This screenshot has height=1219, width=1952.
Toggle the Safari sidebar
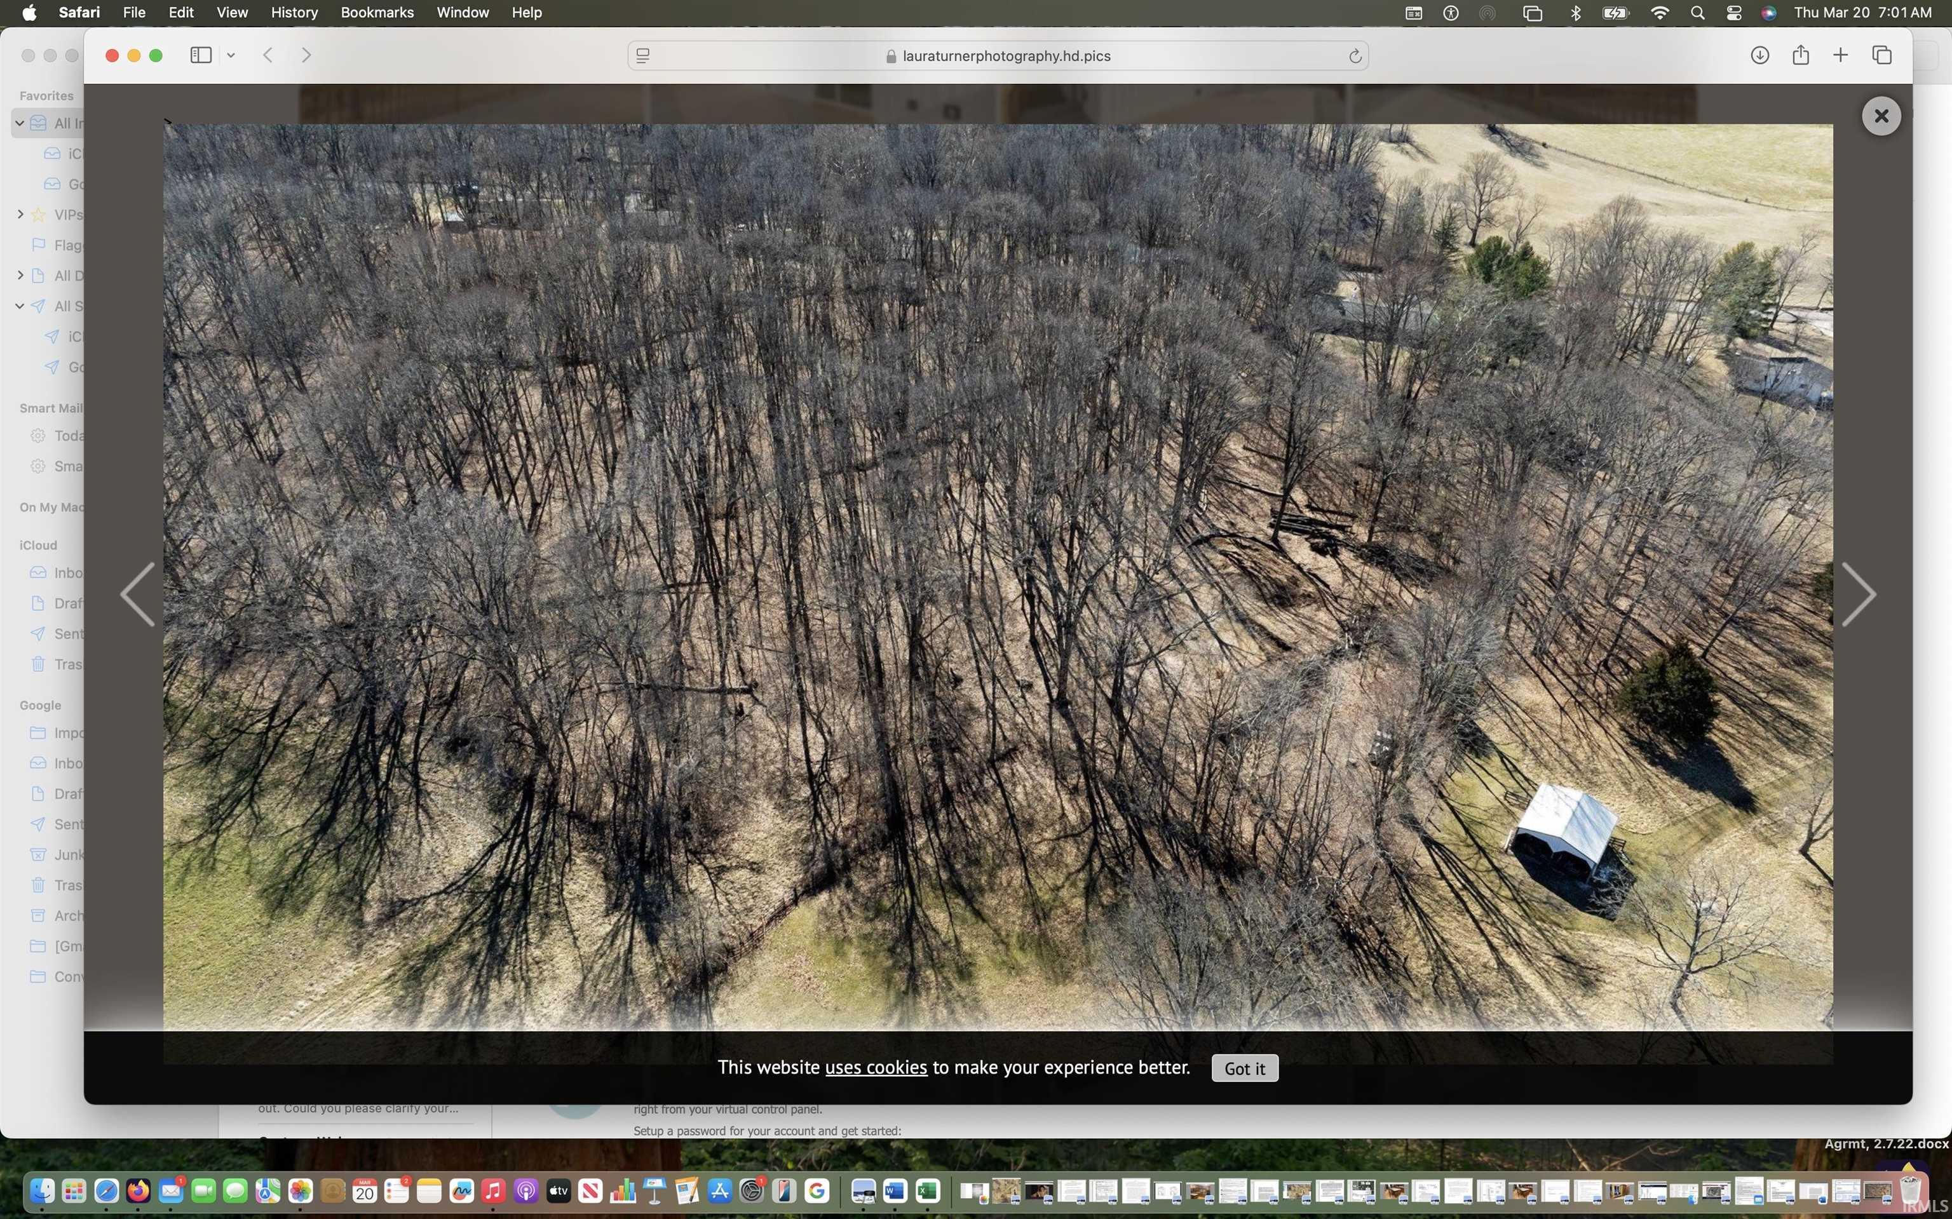pyautogui.click(x=201, y=55)
